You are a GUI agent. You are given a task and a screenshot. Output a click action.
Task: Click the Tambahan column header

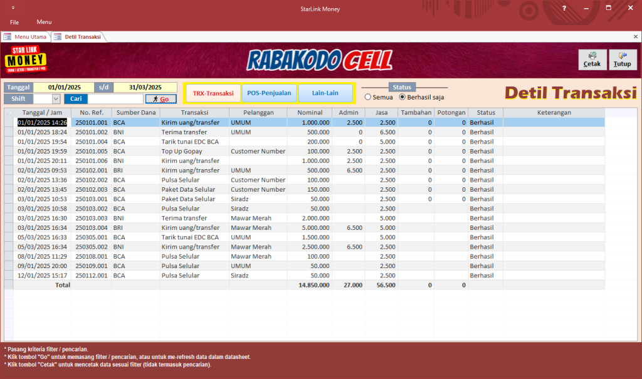(416, 113)
